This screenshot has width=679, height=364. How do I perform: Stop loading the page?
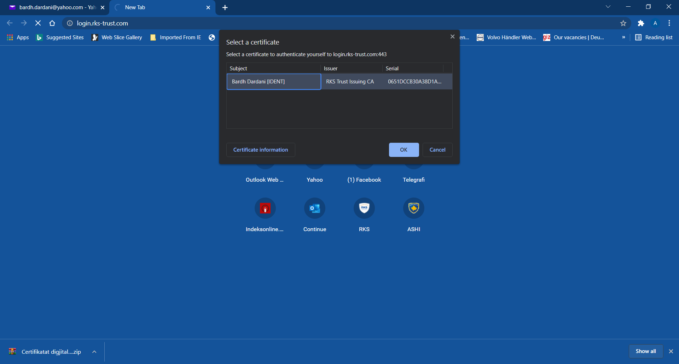[x=38, y=23]
